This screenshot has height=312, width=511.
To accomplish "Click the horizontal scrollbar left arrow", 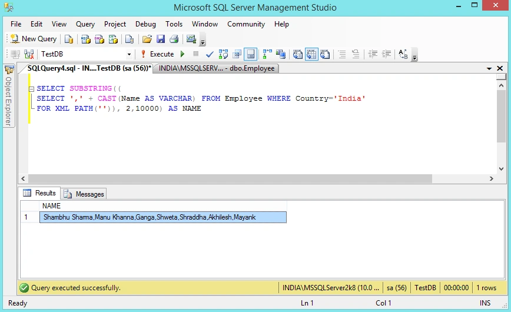I will pyautogui.click(x=23, y=178).
